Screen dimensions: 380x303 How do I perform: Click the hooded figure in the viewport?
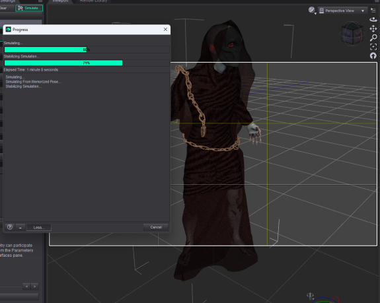tap(215, 150)
